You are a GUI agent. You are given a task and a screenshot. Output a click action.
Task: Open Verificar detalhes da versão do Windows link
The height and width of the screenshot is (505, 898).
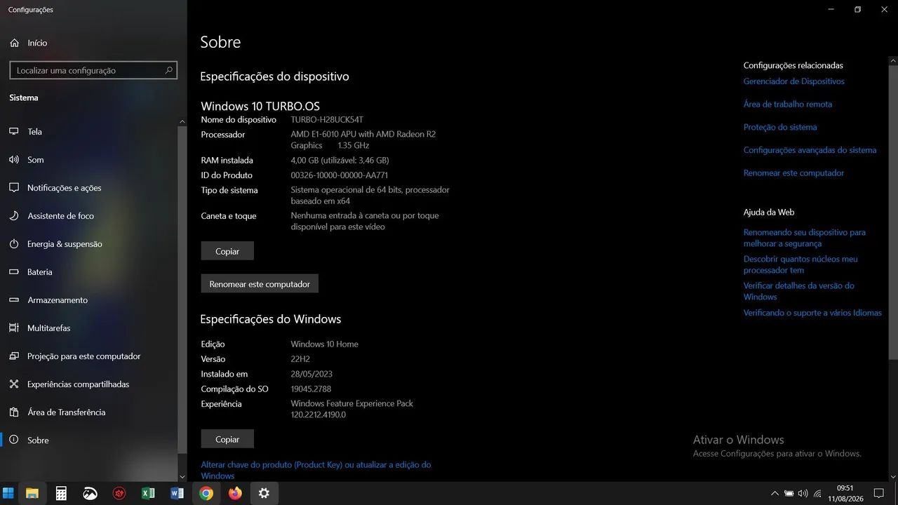coord(799,291)
